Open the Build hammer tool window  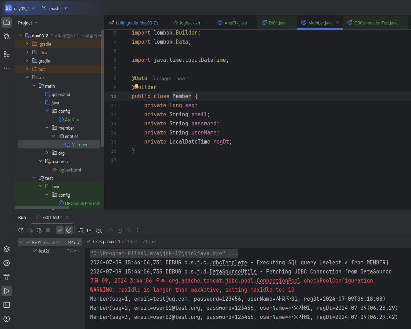7,277
